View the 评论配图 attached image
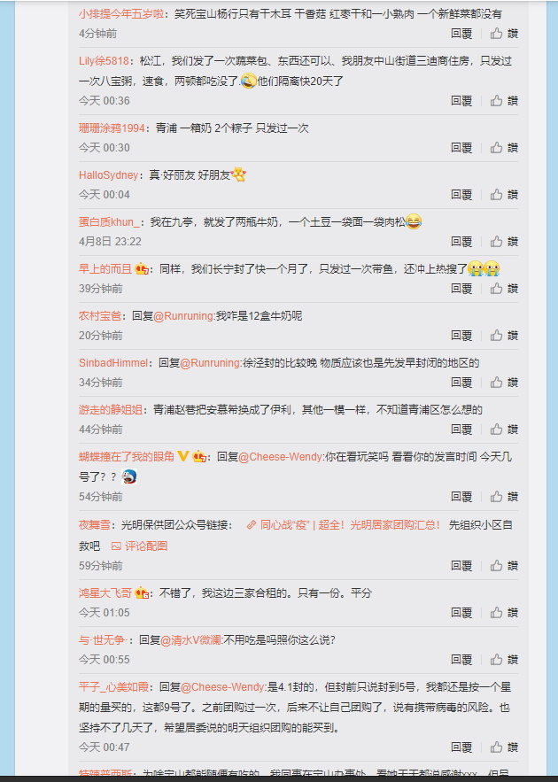 139,546
